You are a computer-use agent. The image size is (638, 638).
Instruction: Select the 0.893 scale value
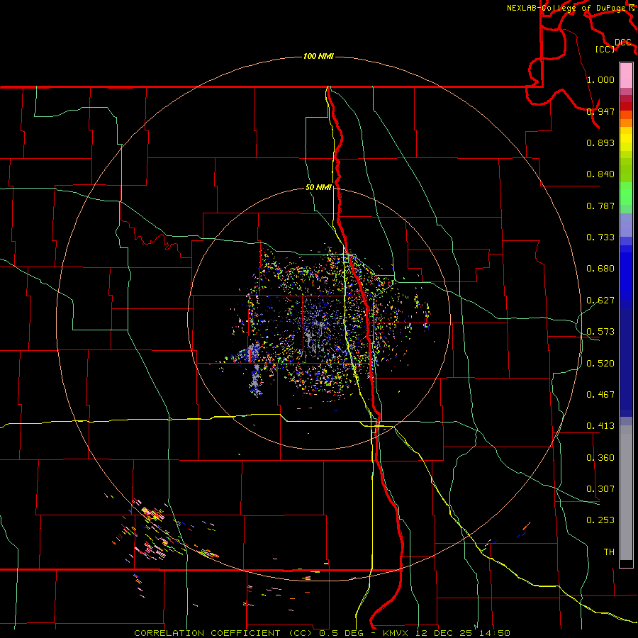[600, 142]
